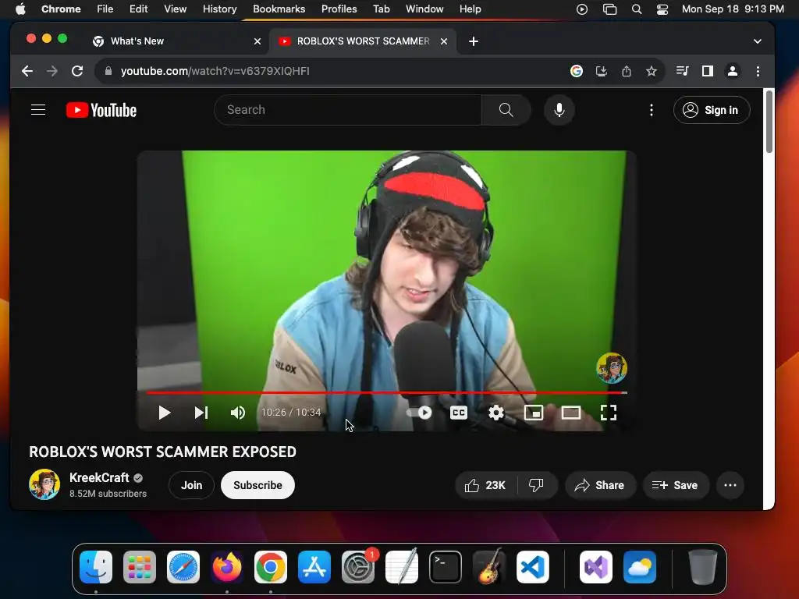Screen dimensions: 799x599
Task: Open more actions ellipsis below video
Action: coord(730,485)
